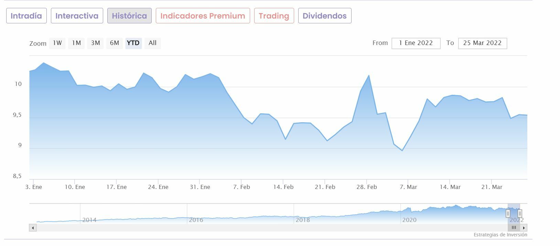Grab the right navigator range handle
The width and height of the screenshot is (560, 246).
[520, 213]
